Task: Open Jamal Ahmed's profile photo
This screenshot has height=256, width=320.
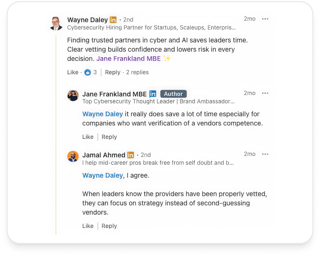Action: pyautogui.click(x=73, y=156)
